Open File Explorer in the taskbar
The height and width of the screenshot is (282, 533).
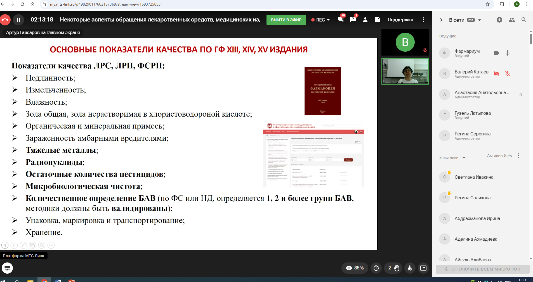click(30, 280)
